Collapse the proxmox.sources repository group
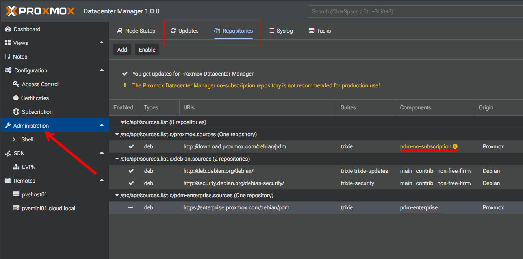The height and width of the screenshot is (259, 523). coord(117,134)
